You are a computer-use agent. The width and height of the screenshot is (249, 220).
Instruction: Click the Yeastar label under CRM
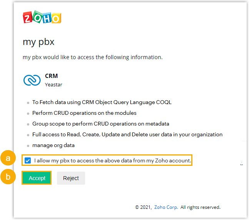click(53, 84)
